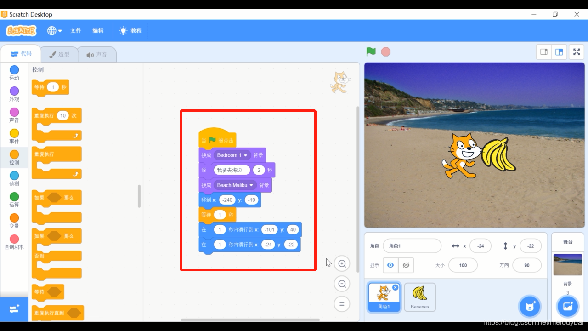Select the 事件 events category

coord(14,136)
